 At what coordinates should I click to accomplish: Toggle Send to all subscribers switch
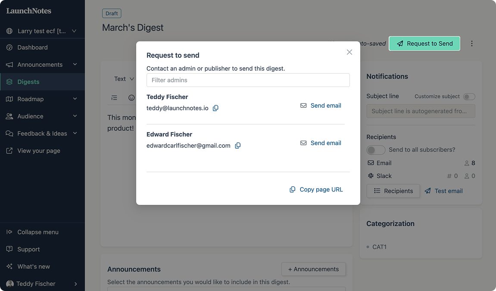click(x=376, y=150)
